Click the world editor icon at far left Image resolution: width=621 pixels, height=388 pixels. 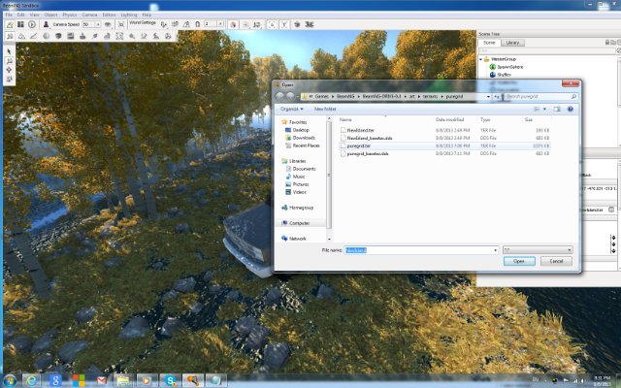pyautogui.click(x=10, y=24)
